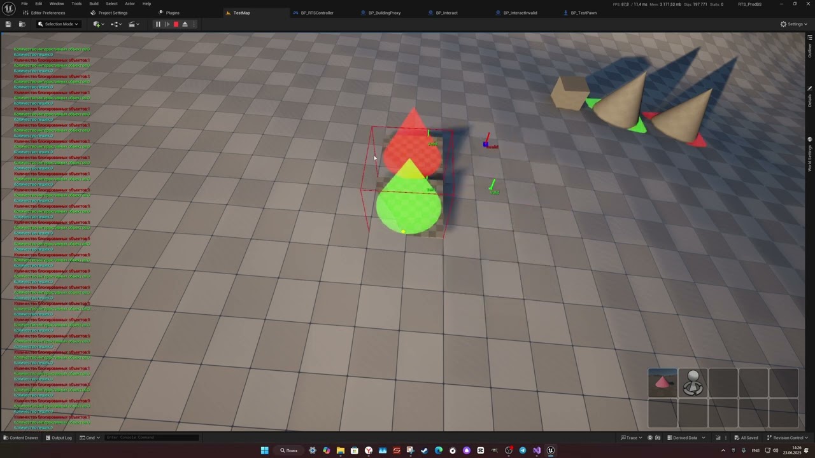Open the Actor menu

click(130, 4)
